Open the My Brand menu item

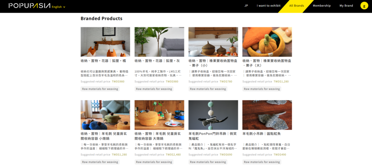346,6
